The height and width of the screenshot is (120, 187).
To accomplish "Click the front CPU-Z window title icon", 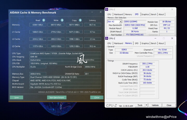I will (x=107, y=38).
